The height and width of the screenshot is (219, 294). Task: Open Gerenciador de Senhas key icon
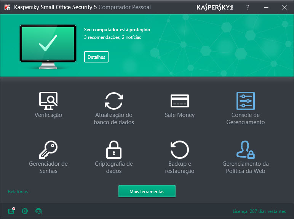48,150
